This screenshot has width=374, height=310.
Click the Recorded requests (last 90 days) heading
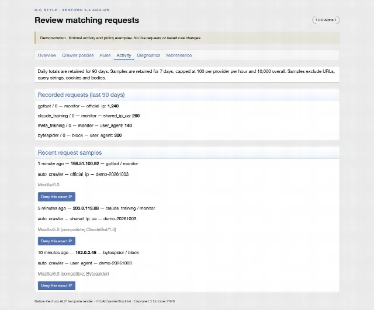pyautogui.click(x=81, y=95)
